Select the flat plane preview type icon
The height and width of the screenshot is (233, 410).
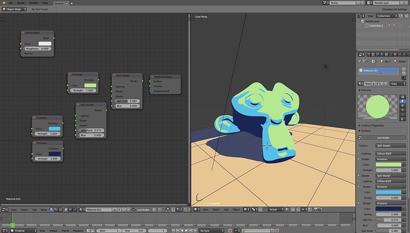[x=403, y=97]
